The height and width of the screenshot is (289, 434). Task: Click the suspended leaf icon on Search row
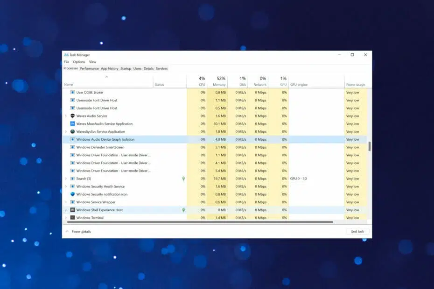183,179
